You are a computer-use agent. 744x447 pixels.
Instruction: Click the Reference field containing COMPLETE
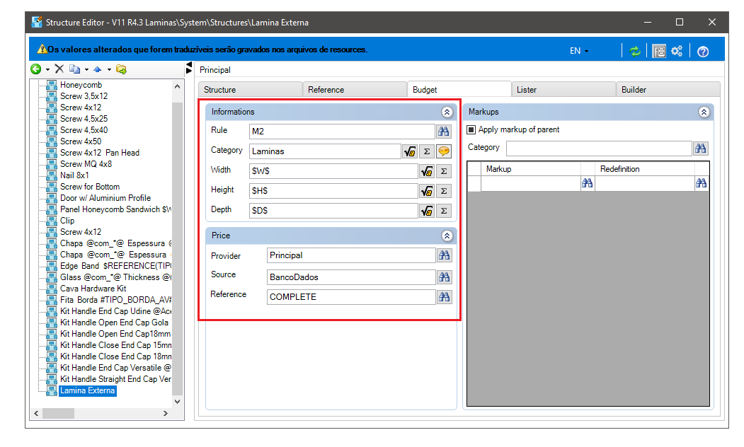coord(351,297)
